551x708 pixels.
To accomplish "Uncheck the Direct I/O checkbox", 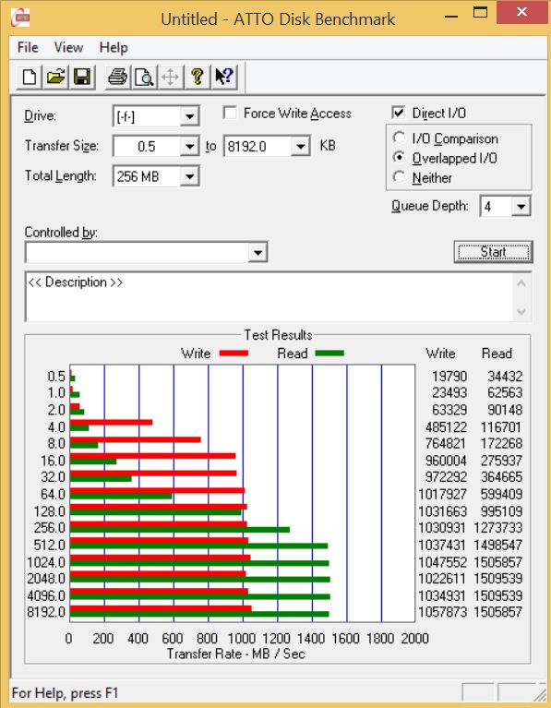I will click(399, 113).
